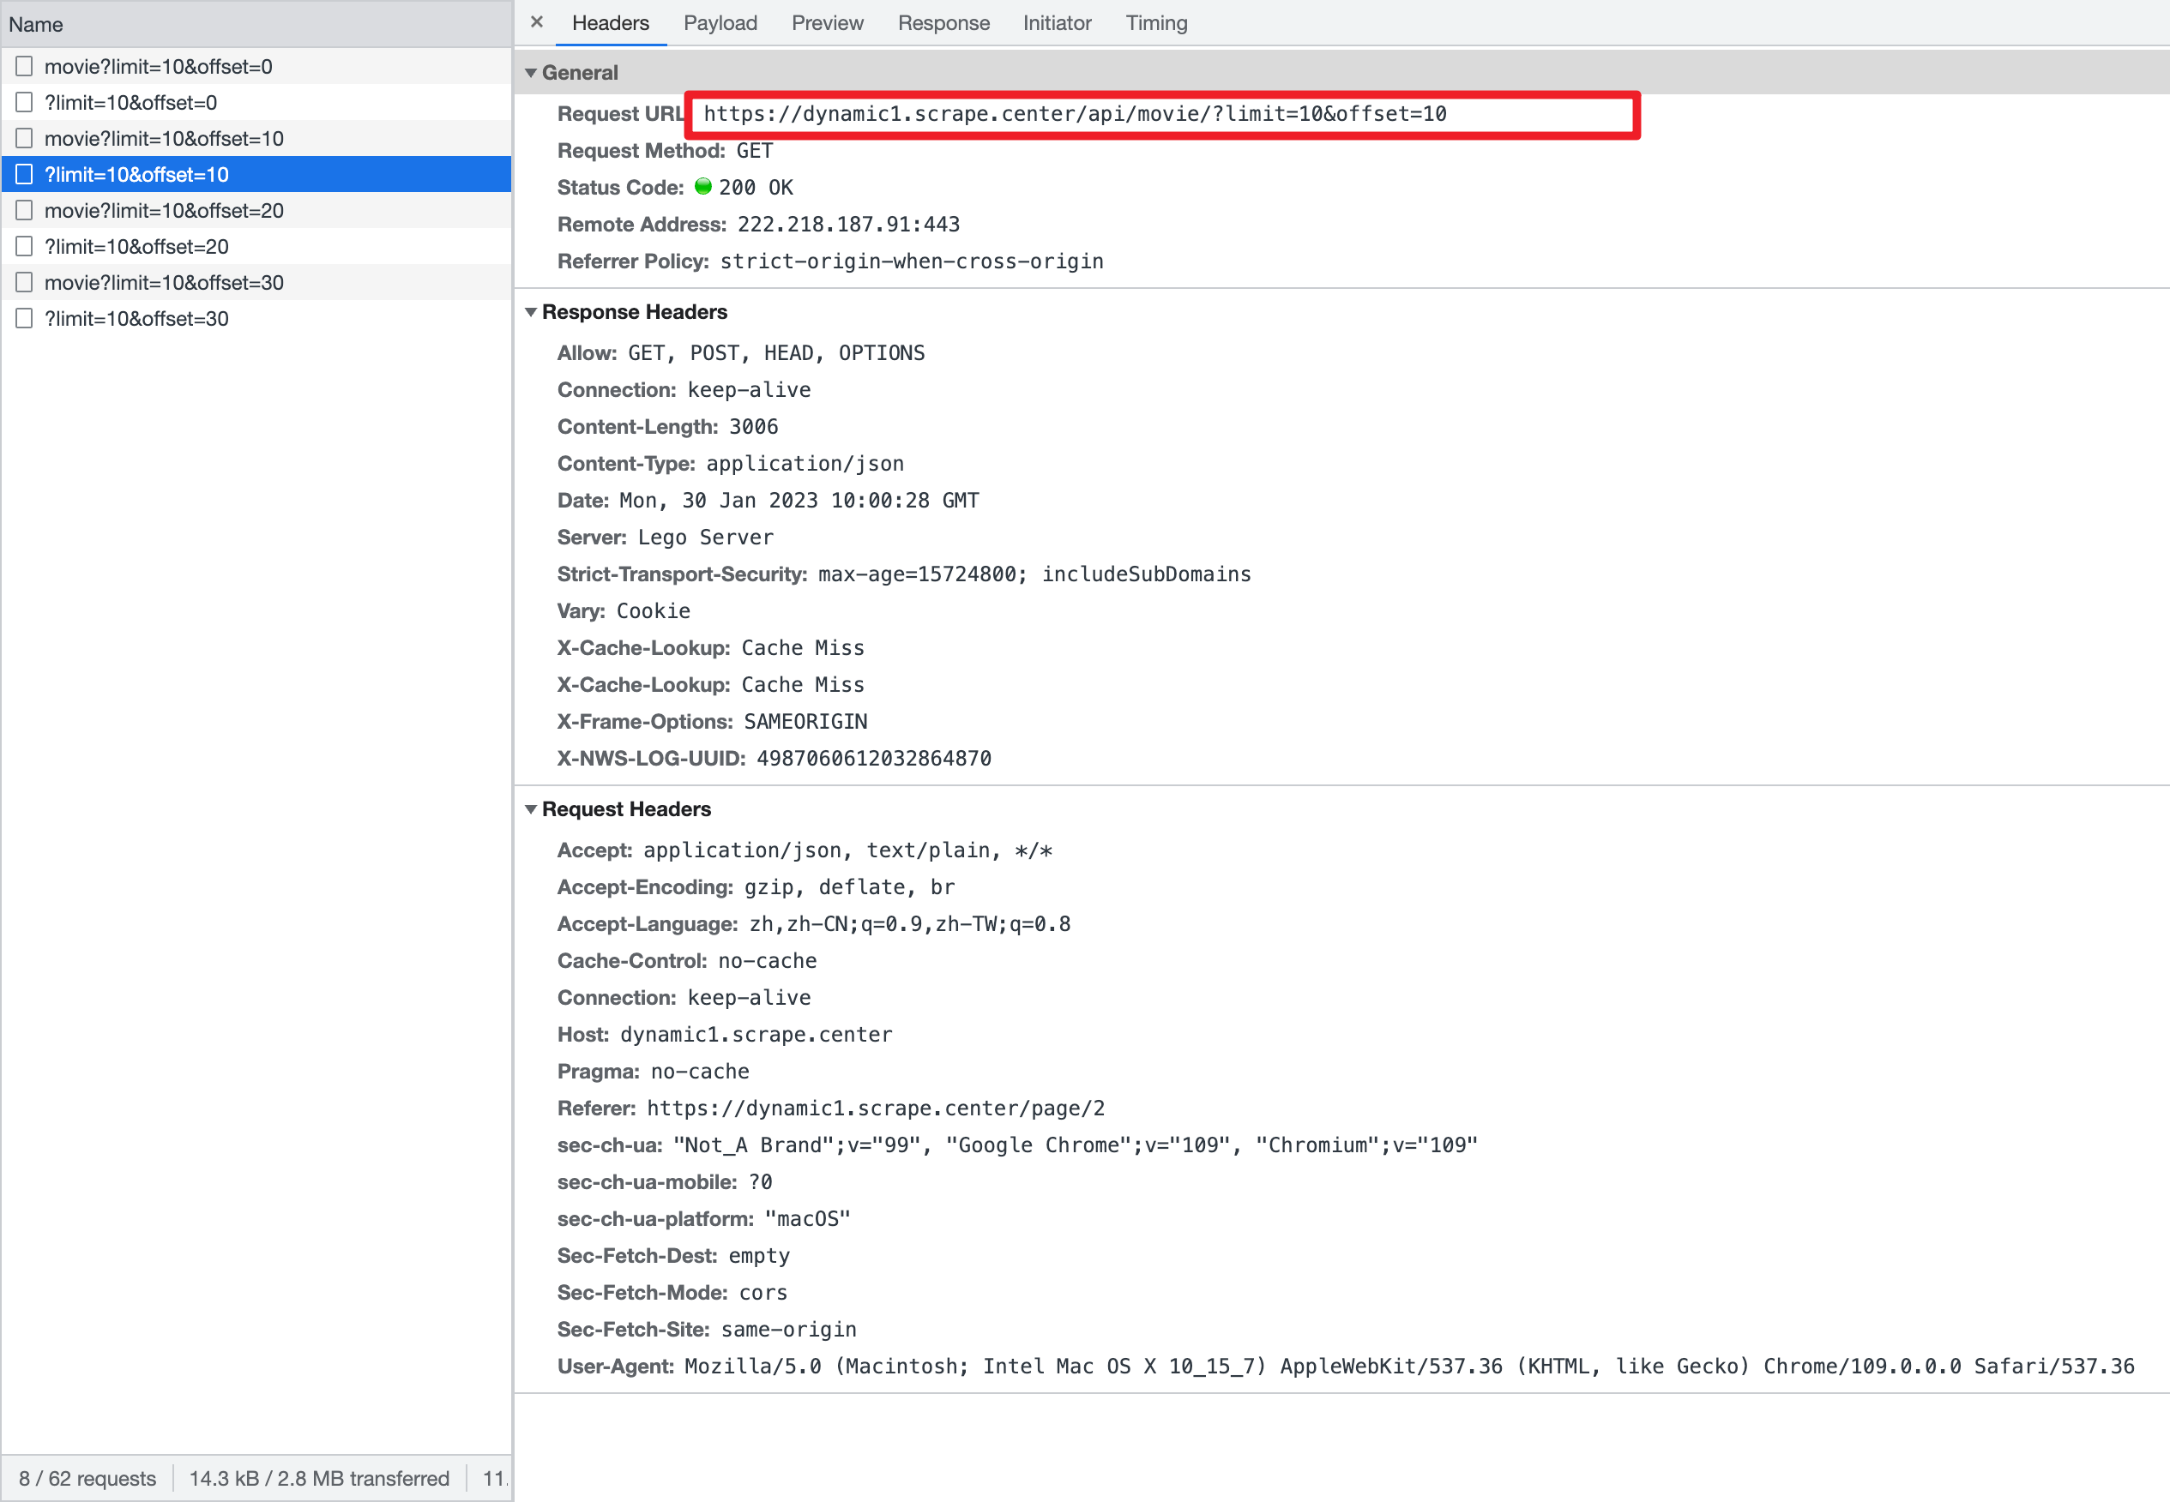2170x1502 pixels.
Task: Click the 8 / 62 requests status
Action: [87, 1479]
